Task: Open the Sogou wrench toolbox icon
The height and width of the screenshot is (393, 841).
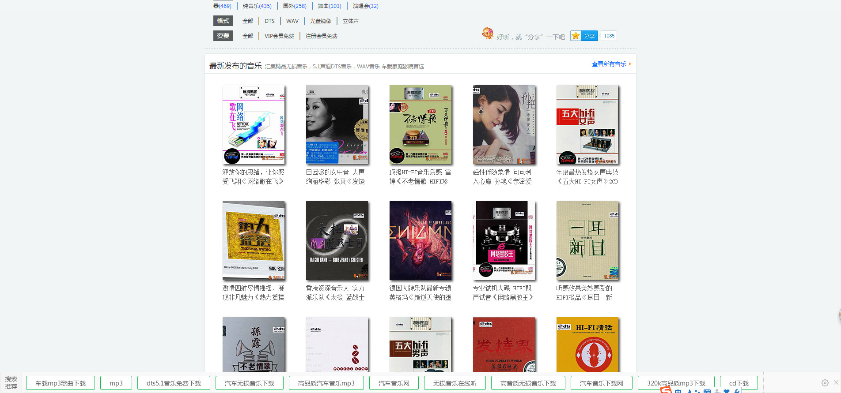Action: coord(737,391)
